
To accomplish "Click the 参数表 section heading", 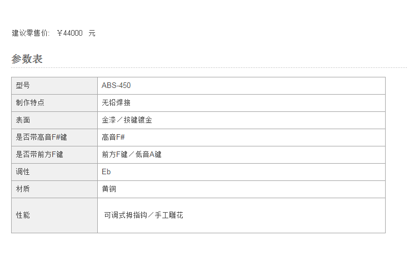I will (x=27, y=59).
